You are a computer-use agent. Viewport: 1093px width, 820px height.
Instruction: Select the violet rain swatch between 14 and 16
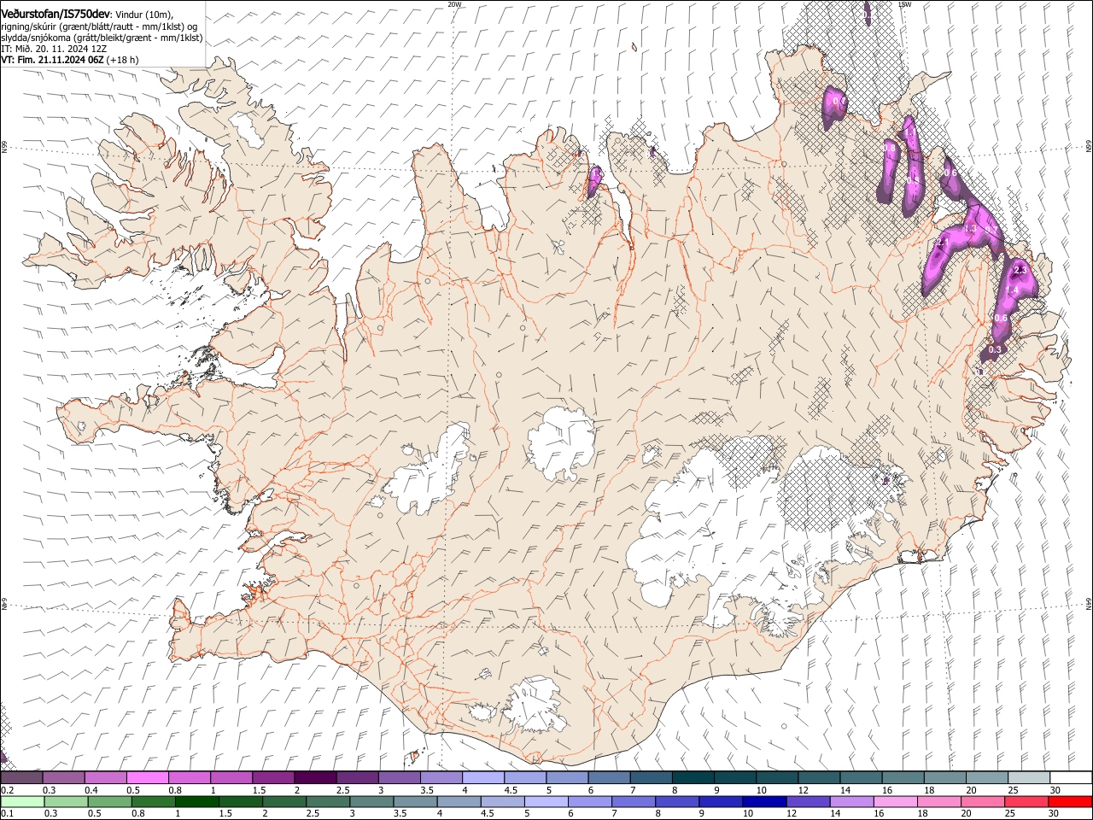point(850,802)
